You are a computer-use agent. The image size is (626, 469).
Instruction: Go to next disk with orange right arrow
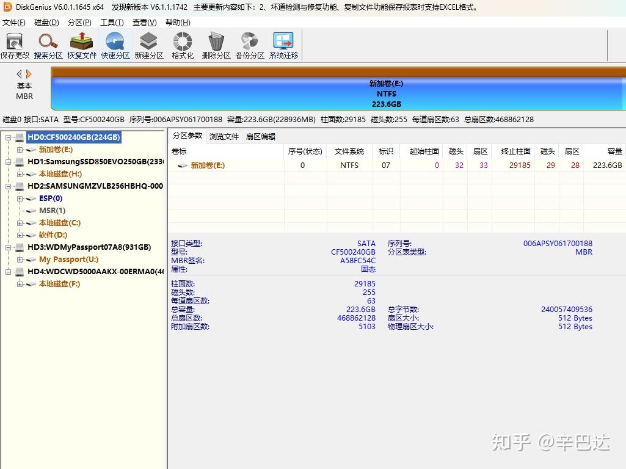(x=28, y=74)
